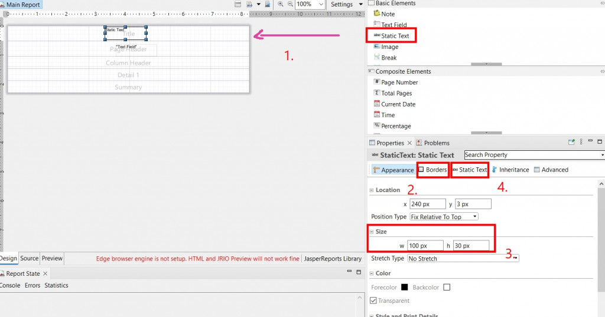Image resolution: width=605 pixels, height=317 pixels.
Task: Click the Image element icon in palette
Action: (377, 46)
